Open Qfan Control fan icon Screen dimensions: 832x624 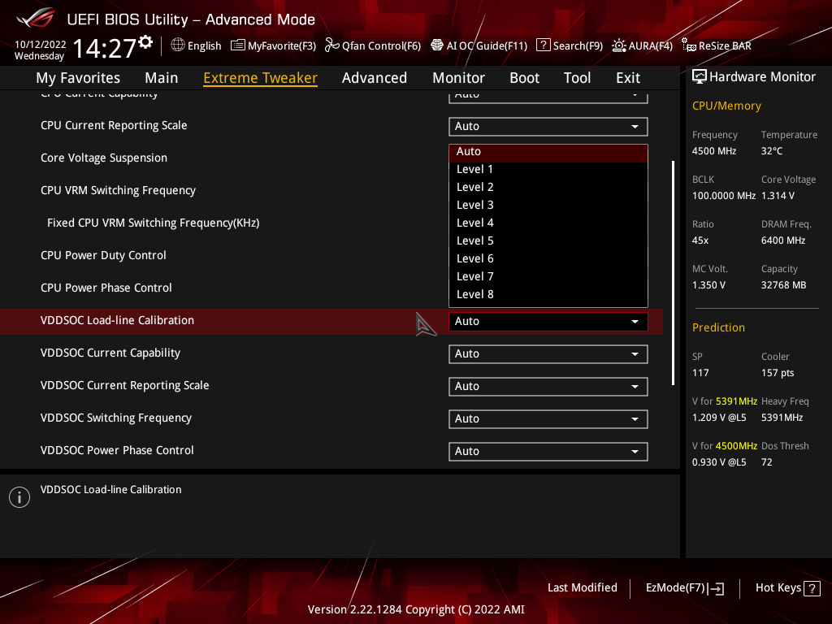point(331,45)
